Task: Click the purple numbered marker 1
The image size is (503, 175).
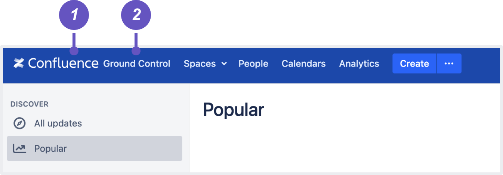Action: (74, 15)
